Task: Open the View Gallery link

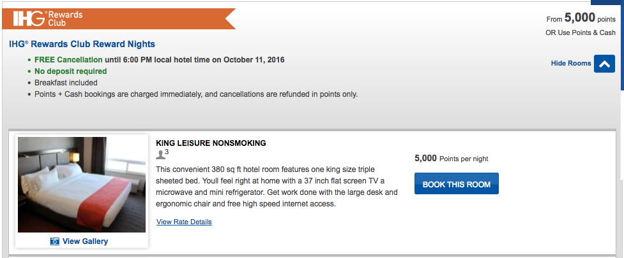Action: [x=85, y=241]
